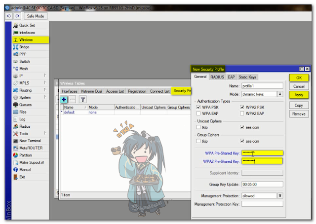Open MetaROUTER in sidebar
This screenshot has height=224, width=316.
click(x=31, y=148)
